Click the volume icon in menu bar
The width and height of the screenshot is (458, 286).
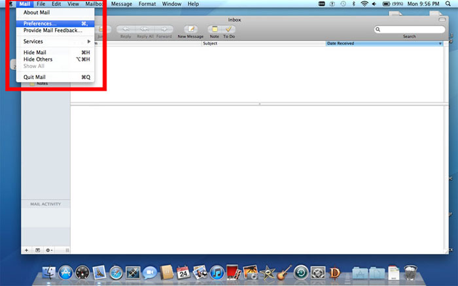coord(374,4)
